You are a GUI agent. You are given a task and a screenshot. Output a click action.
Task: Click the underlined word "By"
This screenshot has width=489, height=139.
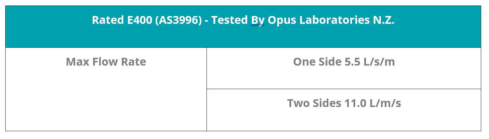(x=257, y=20)
